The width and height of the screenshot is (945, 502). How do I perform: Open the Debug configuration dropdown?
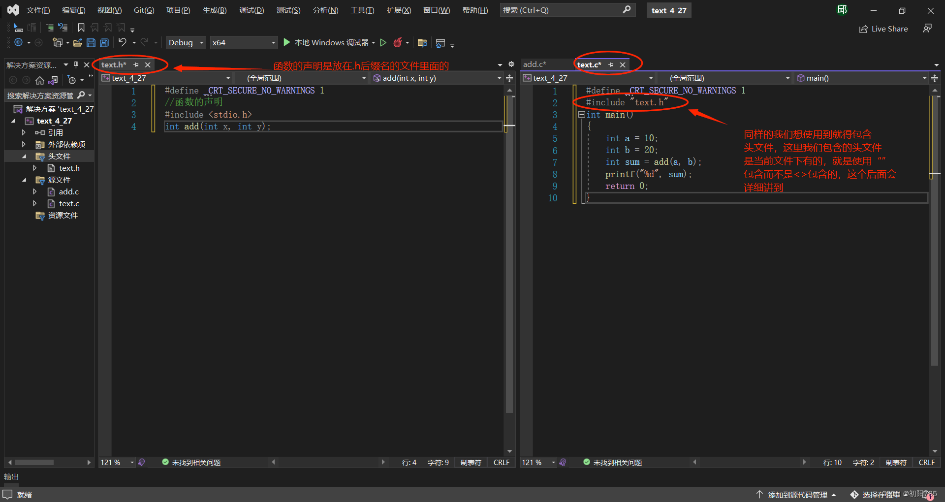pos(186,43)
